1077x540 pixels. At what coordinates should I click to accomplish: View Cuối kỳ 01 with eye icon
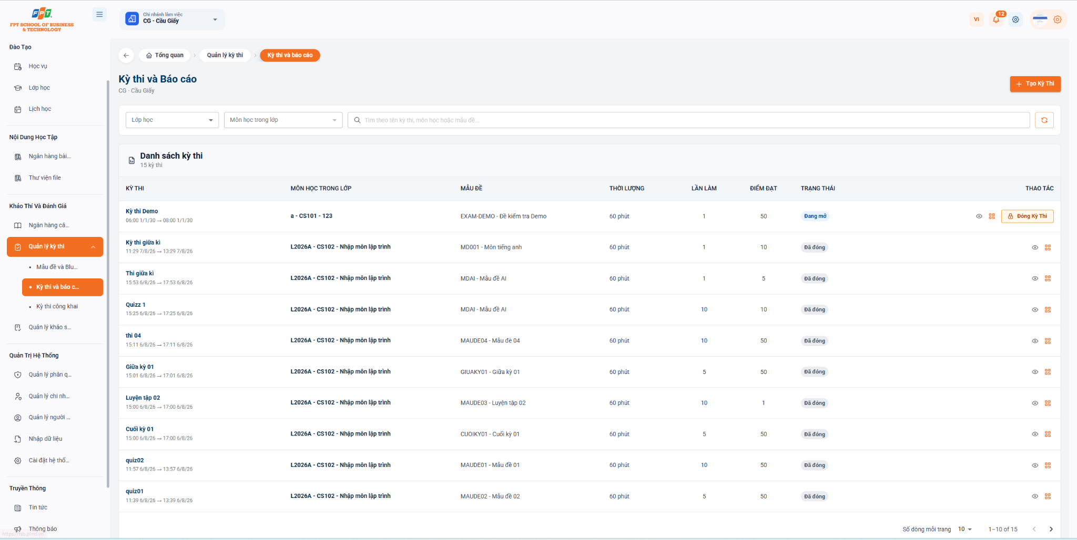coord(1035,434)
